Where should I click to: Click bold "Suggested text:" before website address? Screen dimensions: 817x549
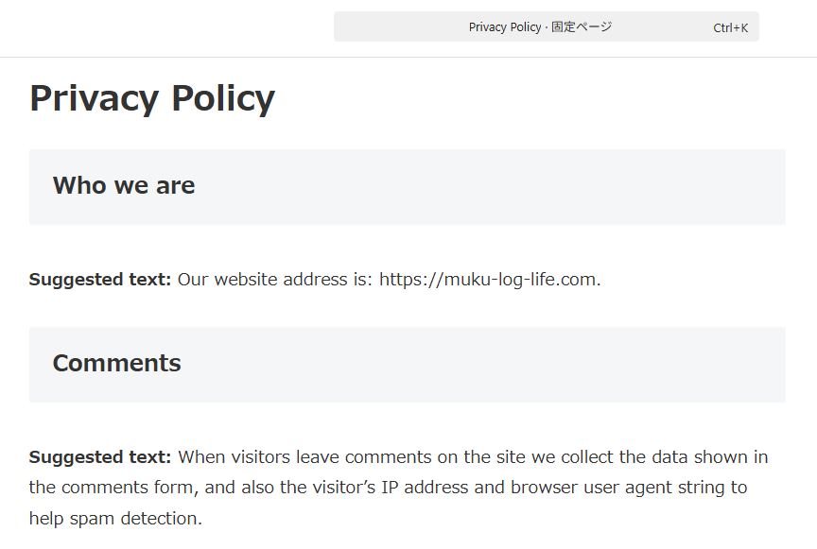click(x=99, y=280)
